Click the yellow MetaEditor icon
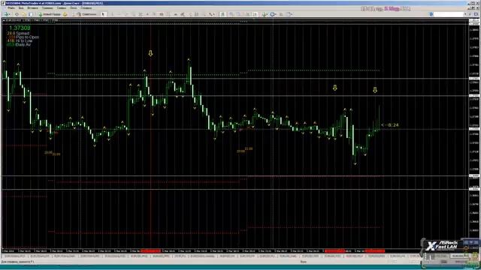 (65, 14)
